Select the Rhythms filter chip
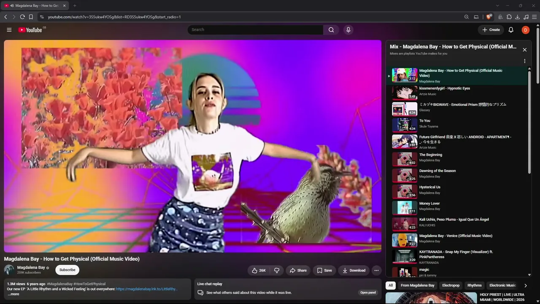This screenshot has width=540, height=304. [x=474, y=285]
